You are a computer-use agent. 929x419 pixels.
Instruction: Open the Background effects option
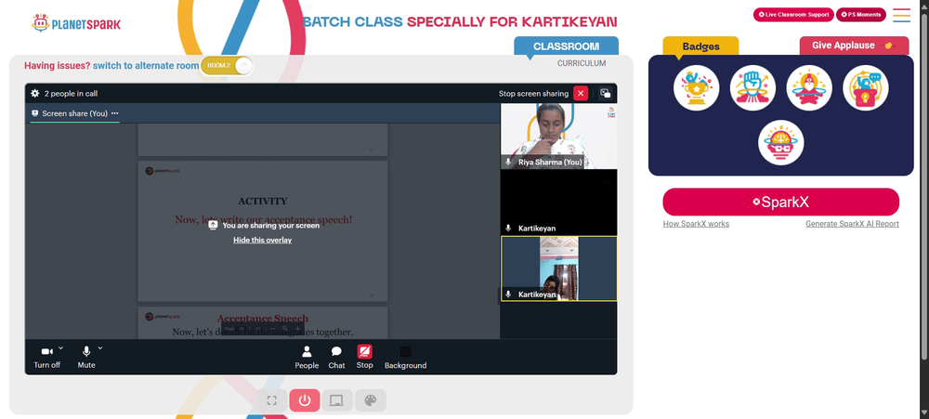tap(405, 358)
